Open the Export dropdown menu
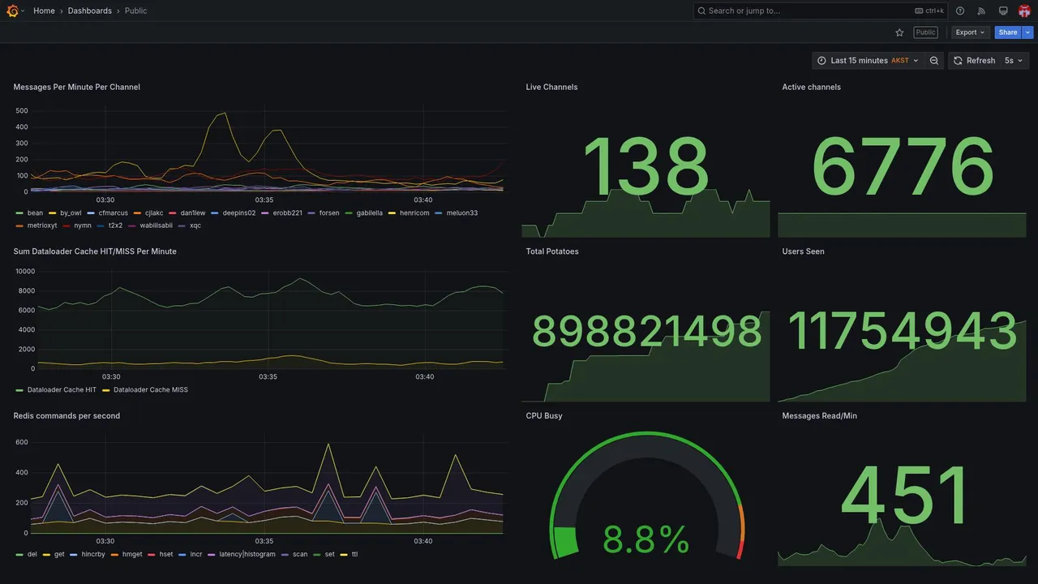Image resolution: width=1038 pixels, height=584 pixels. pos(970,32)
